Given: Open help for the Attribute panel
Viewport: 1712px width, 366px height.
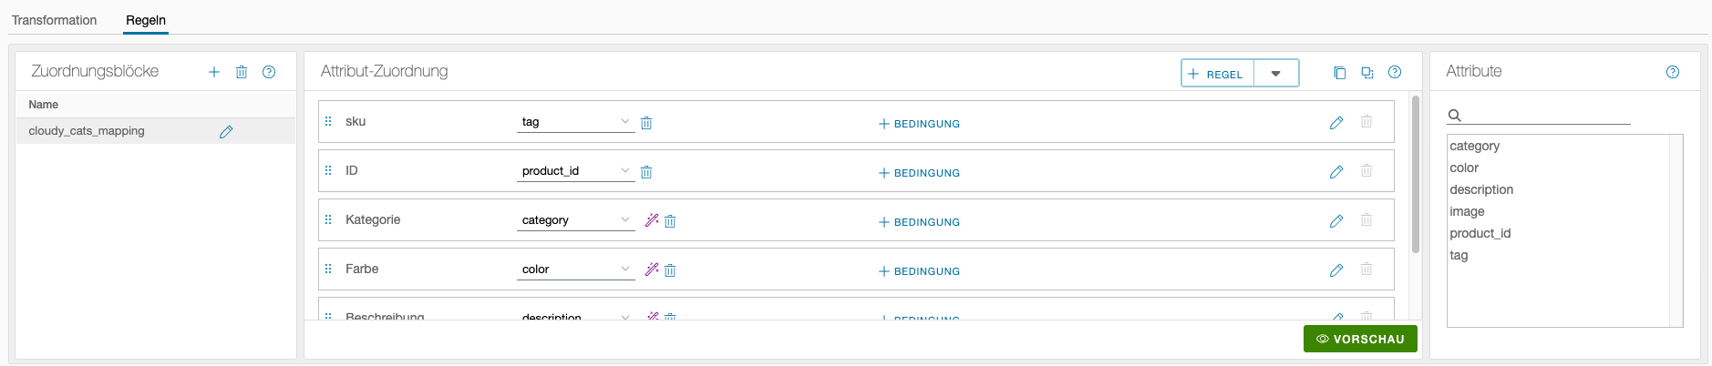Looking at the screenshot, I should click(1673, 72).
